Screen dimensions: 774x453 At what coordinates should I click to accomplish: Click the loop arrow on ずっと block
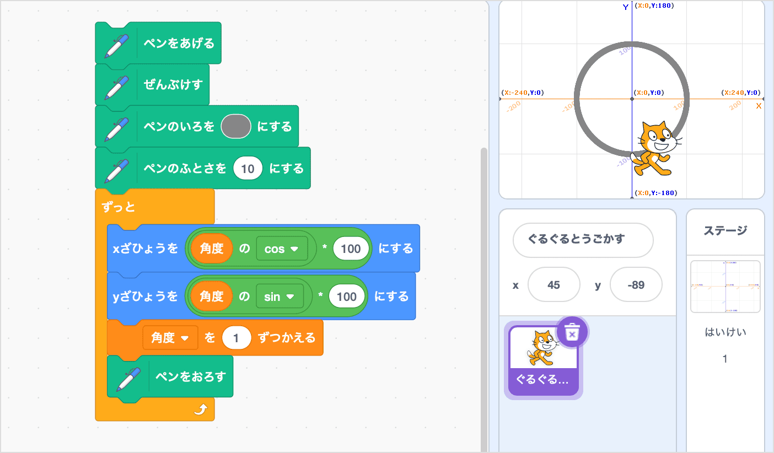click(202, 409)
